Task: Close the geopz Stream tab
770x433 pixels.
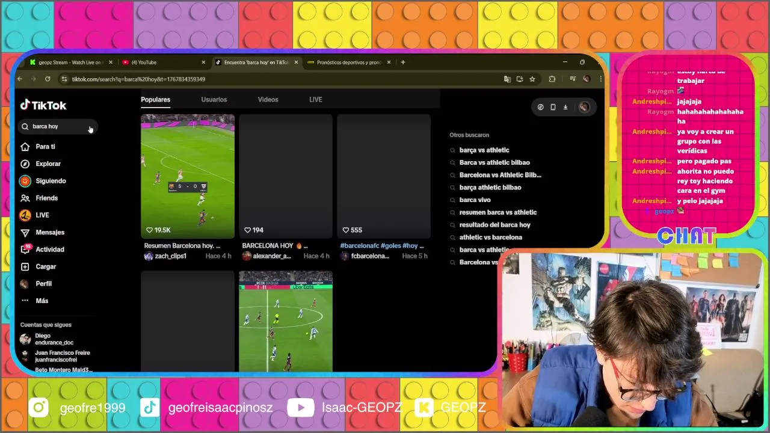Action: pos(111,62)
